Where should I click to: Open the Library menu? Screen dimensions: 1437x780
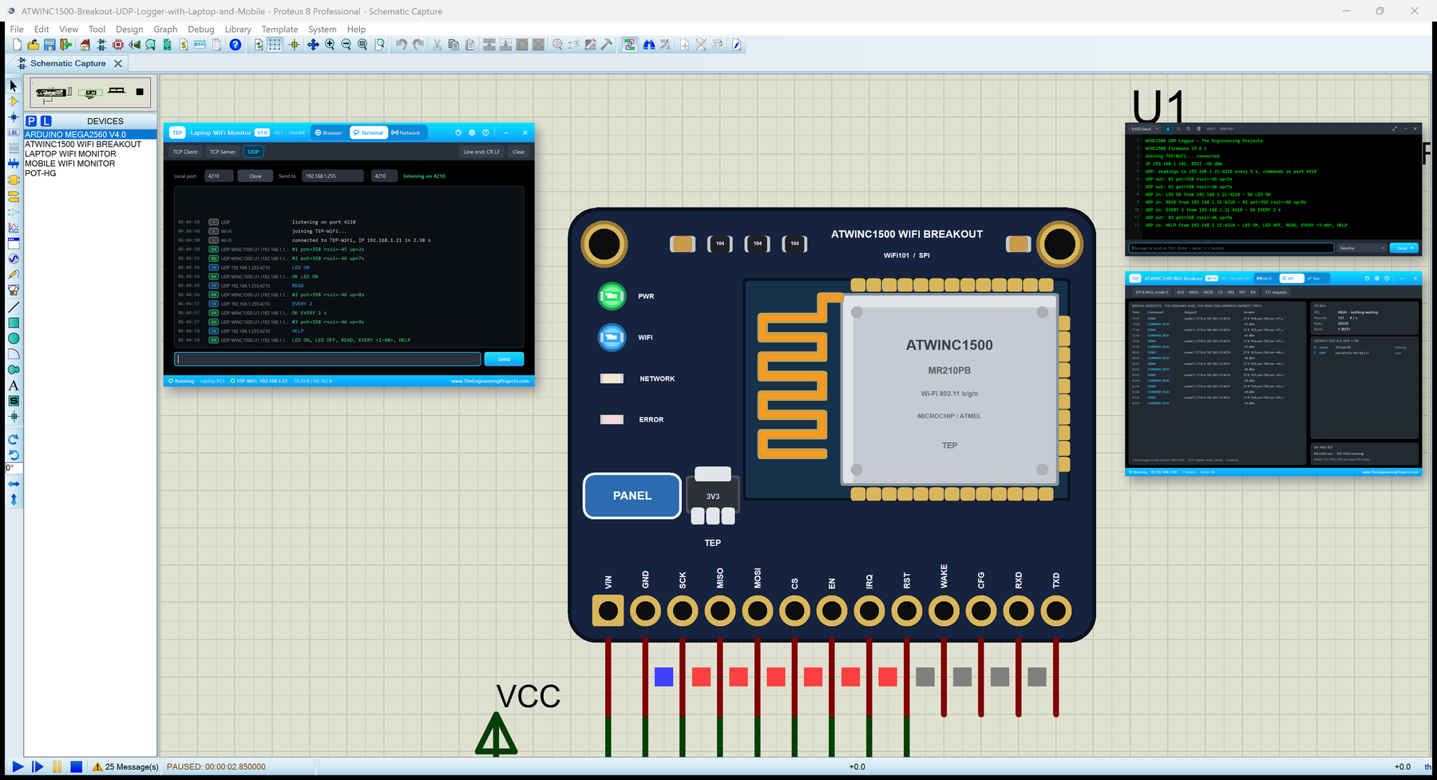click(x=238, y=29)
